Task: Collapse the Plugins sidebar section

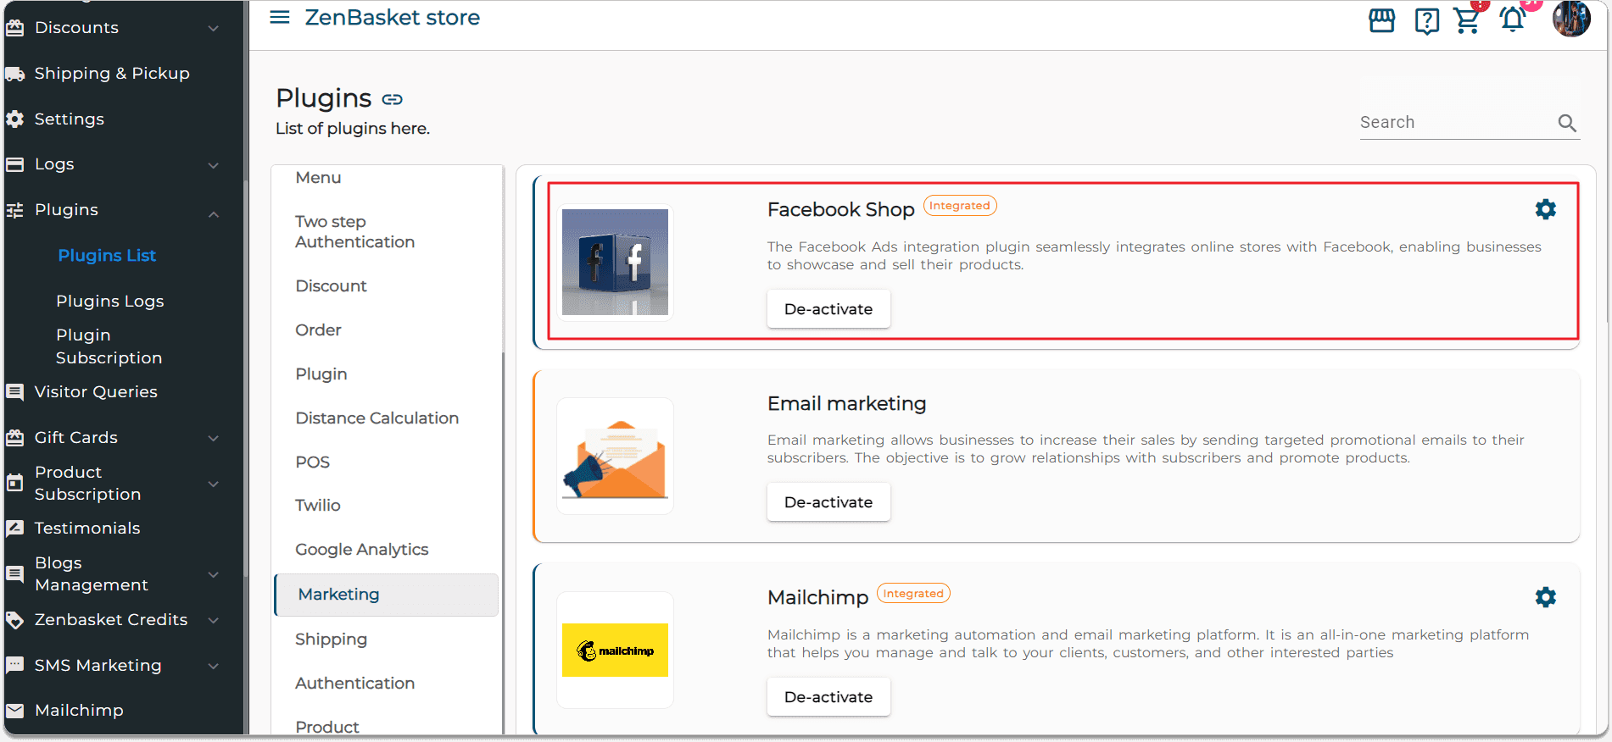Action: pyautogui.click(x=214, y=214)
